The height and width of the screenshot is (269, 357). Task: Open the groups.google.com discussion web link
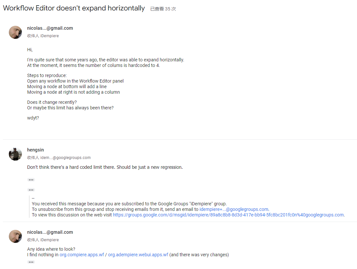click(228, 215)
